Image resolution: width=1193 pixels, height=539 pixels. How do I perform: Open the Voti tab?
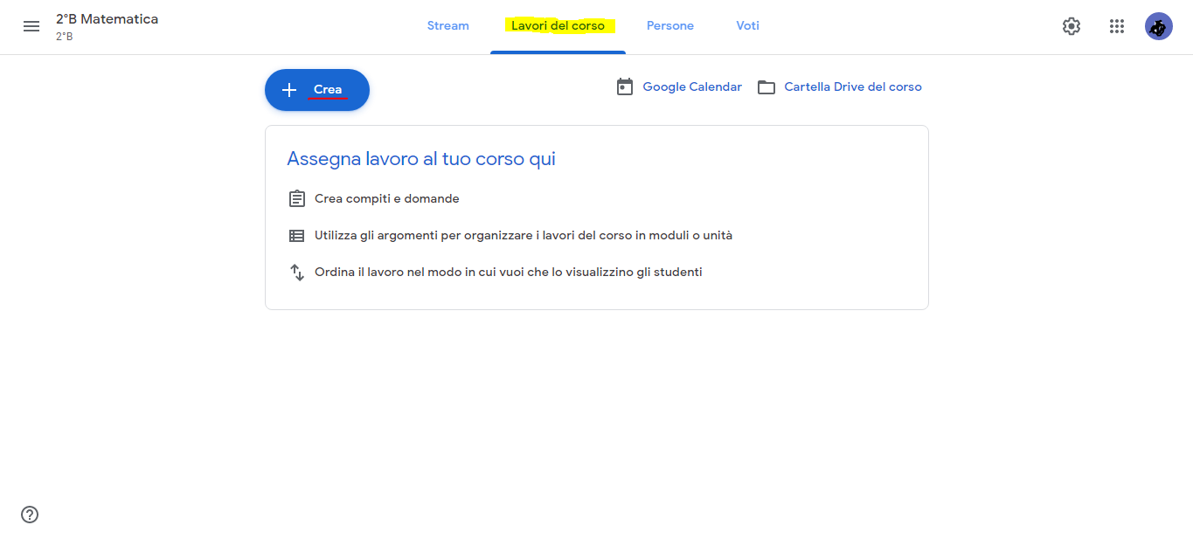[x=747, y=26]
